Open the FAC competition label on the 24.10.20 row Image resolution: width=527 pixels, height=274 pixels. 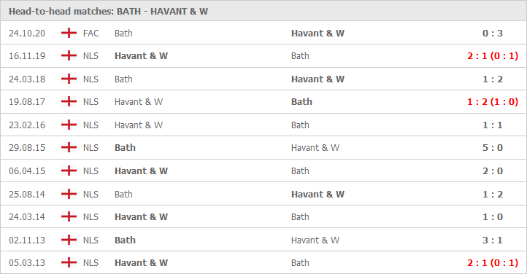click(x=91, y=34)
